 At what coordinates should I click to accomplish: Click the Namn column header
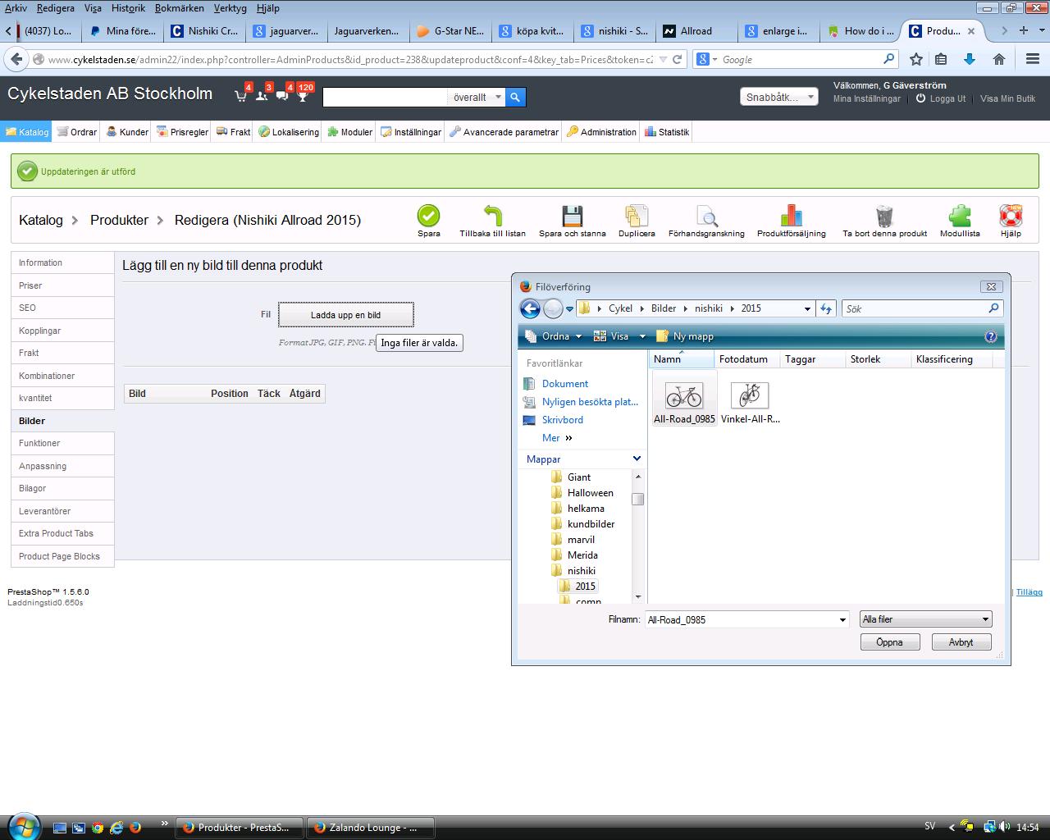[682, 359]
